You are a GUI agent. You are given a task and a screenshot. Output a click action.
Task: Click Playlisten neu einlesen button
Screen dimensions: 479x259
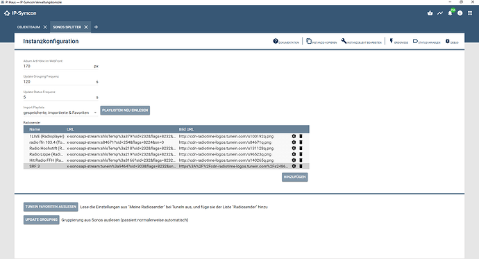(125, 110)
